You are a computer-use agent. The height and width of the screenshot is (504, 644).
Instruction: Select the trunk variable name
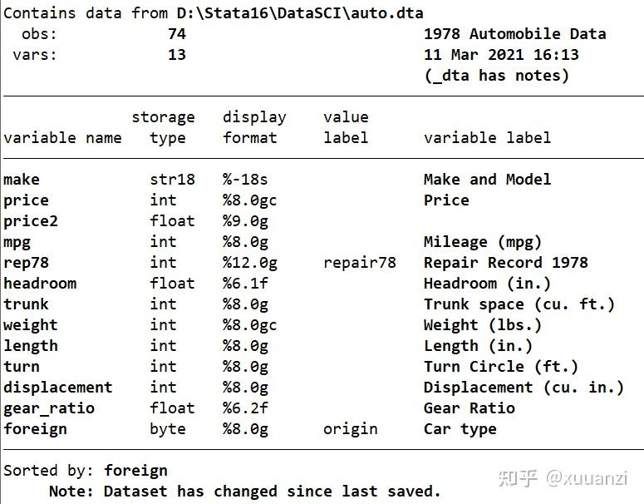26,304
